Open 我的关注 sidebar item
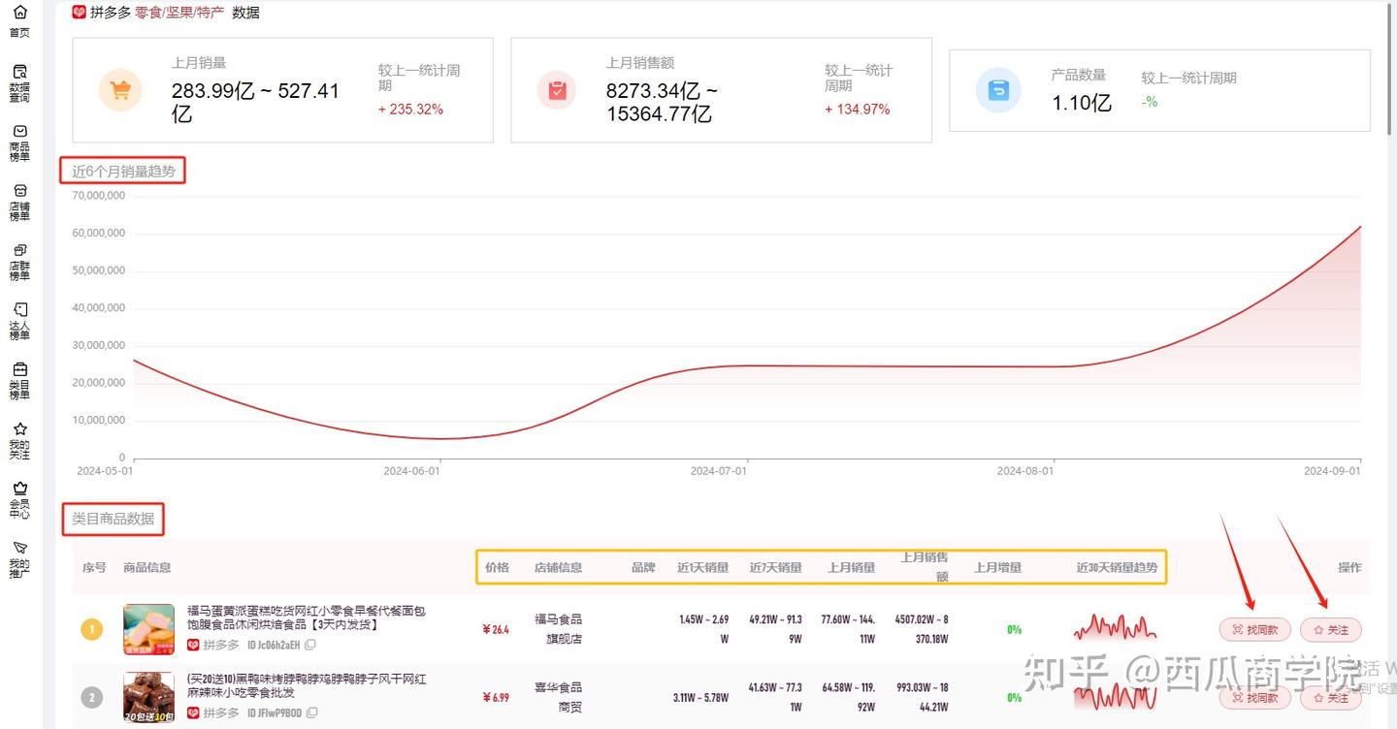 (x=19, y=440)
